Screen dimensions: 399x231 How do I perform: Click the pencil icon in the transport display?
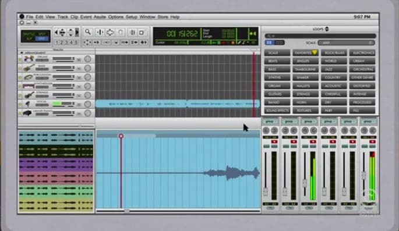(x=239, y=42)
